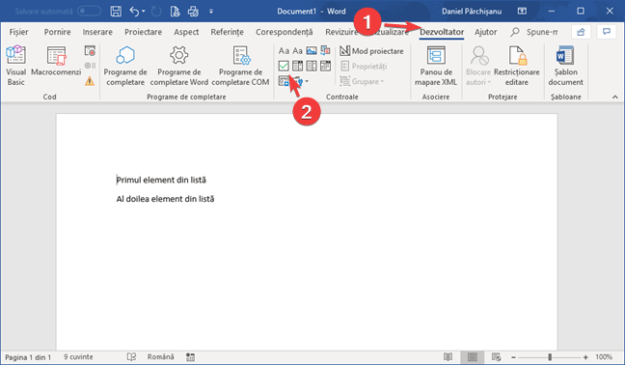This screenshot has height=365, width=625.
Task: Open the Ajutor tab
Action: [485, 32]
